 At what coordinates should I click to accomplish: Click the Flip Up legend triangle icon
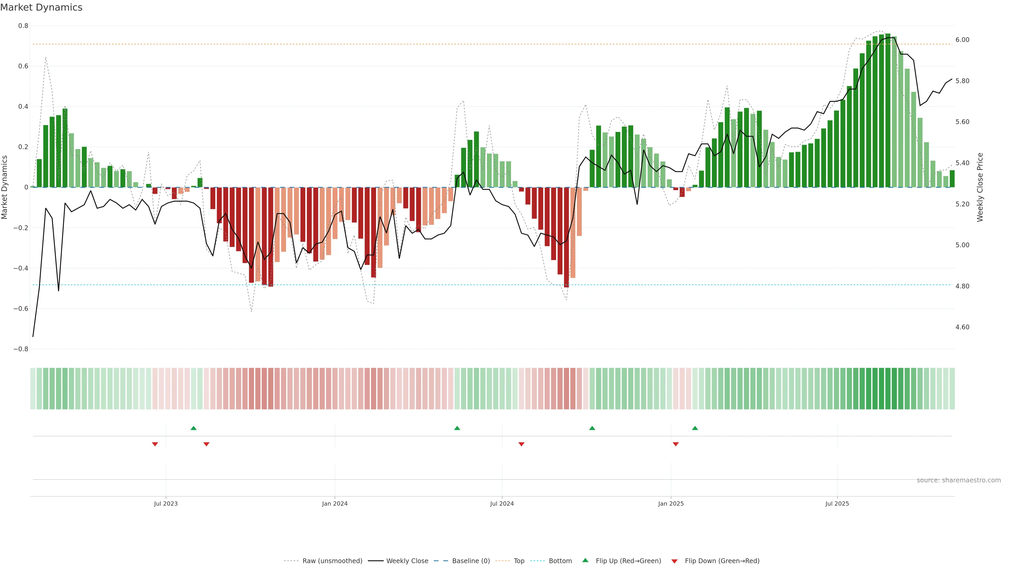coord(585,560)
